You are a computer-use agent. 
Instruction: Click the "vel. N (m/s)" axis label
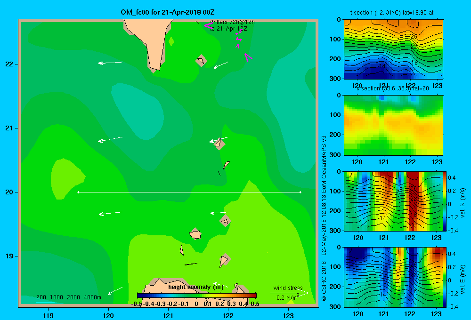tap(463, 203)
